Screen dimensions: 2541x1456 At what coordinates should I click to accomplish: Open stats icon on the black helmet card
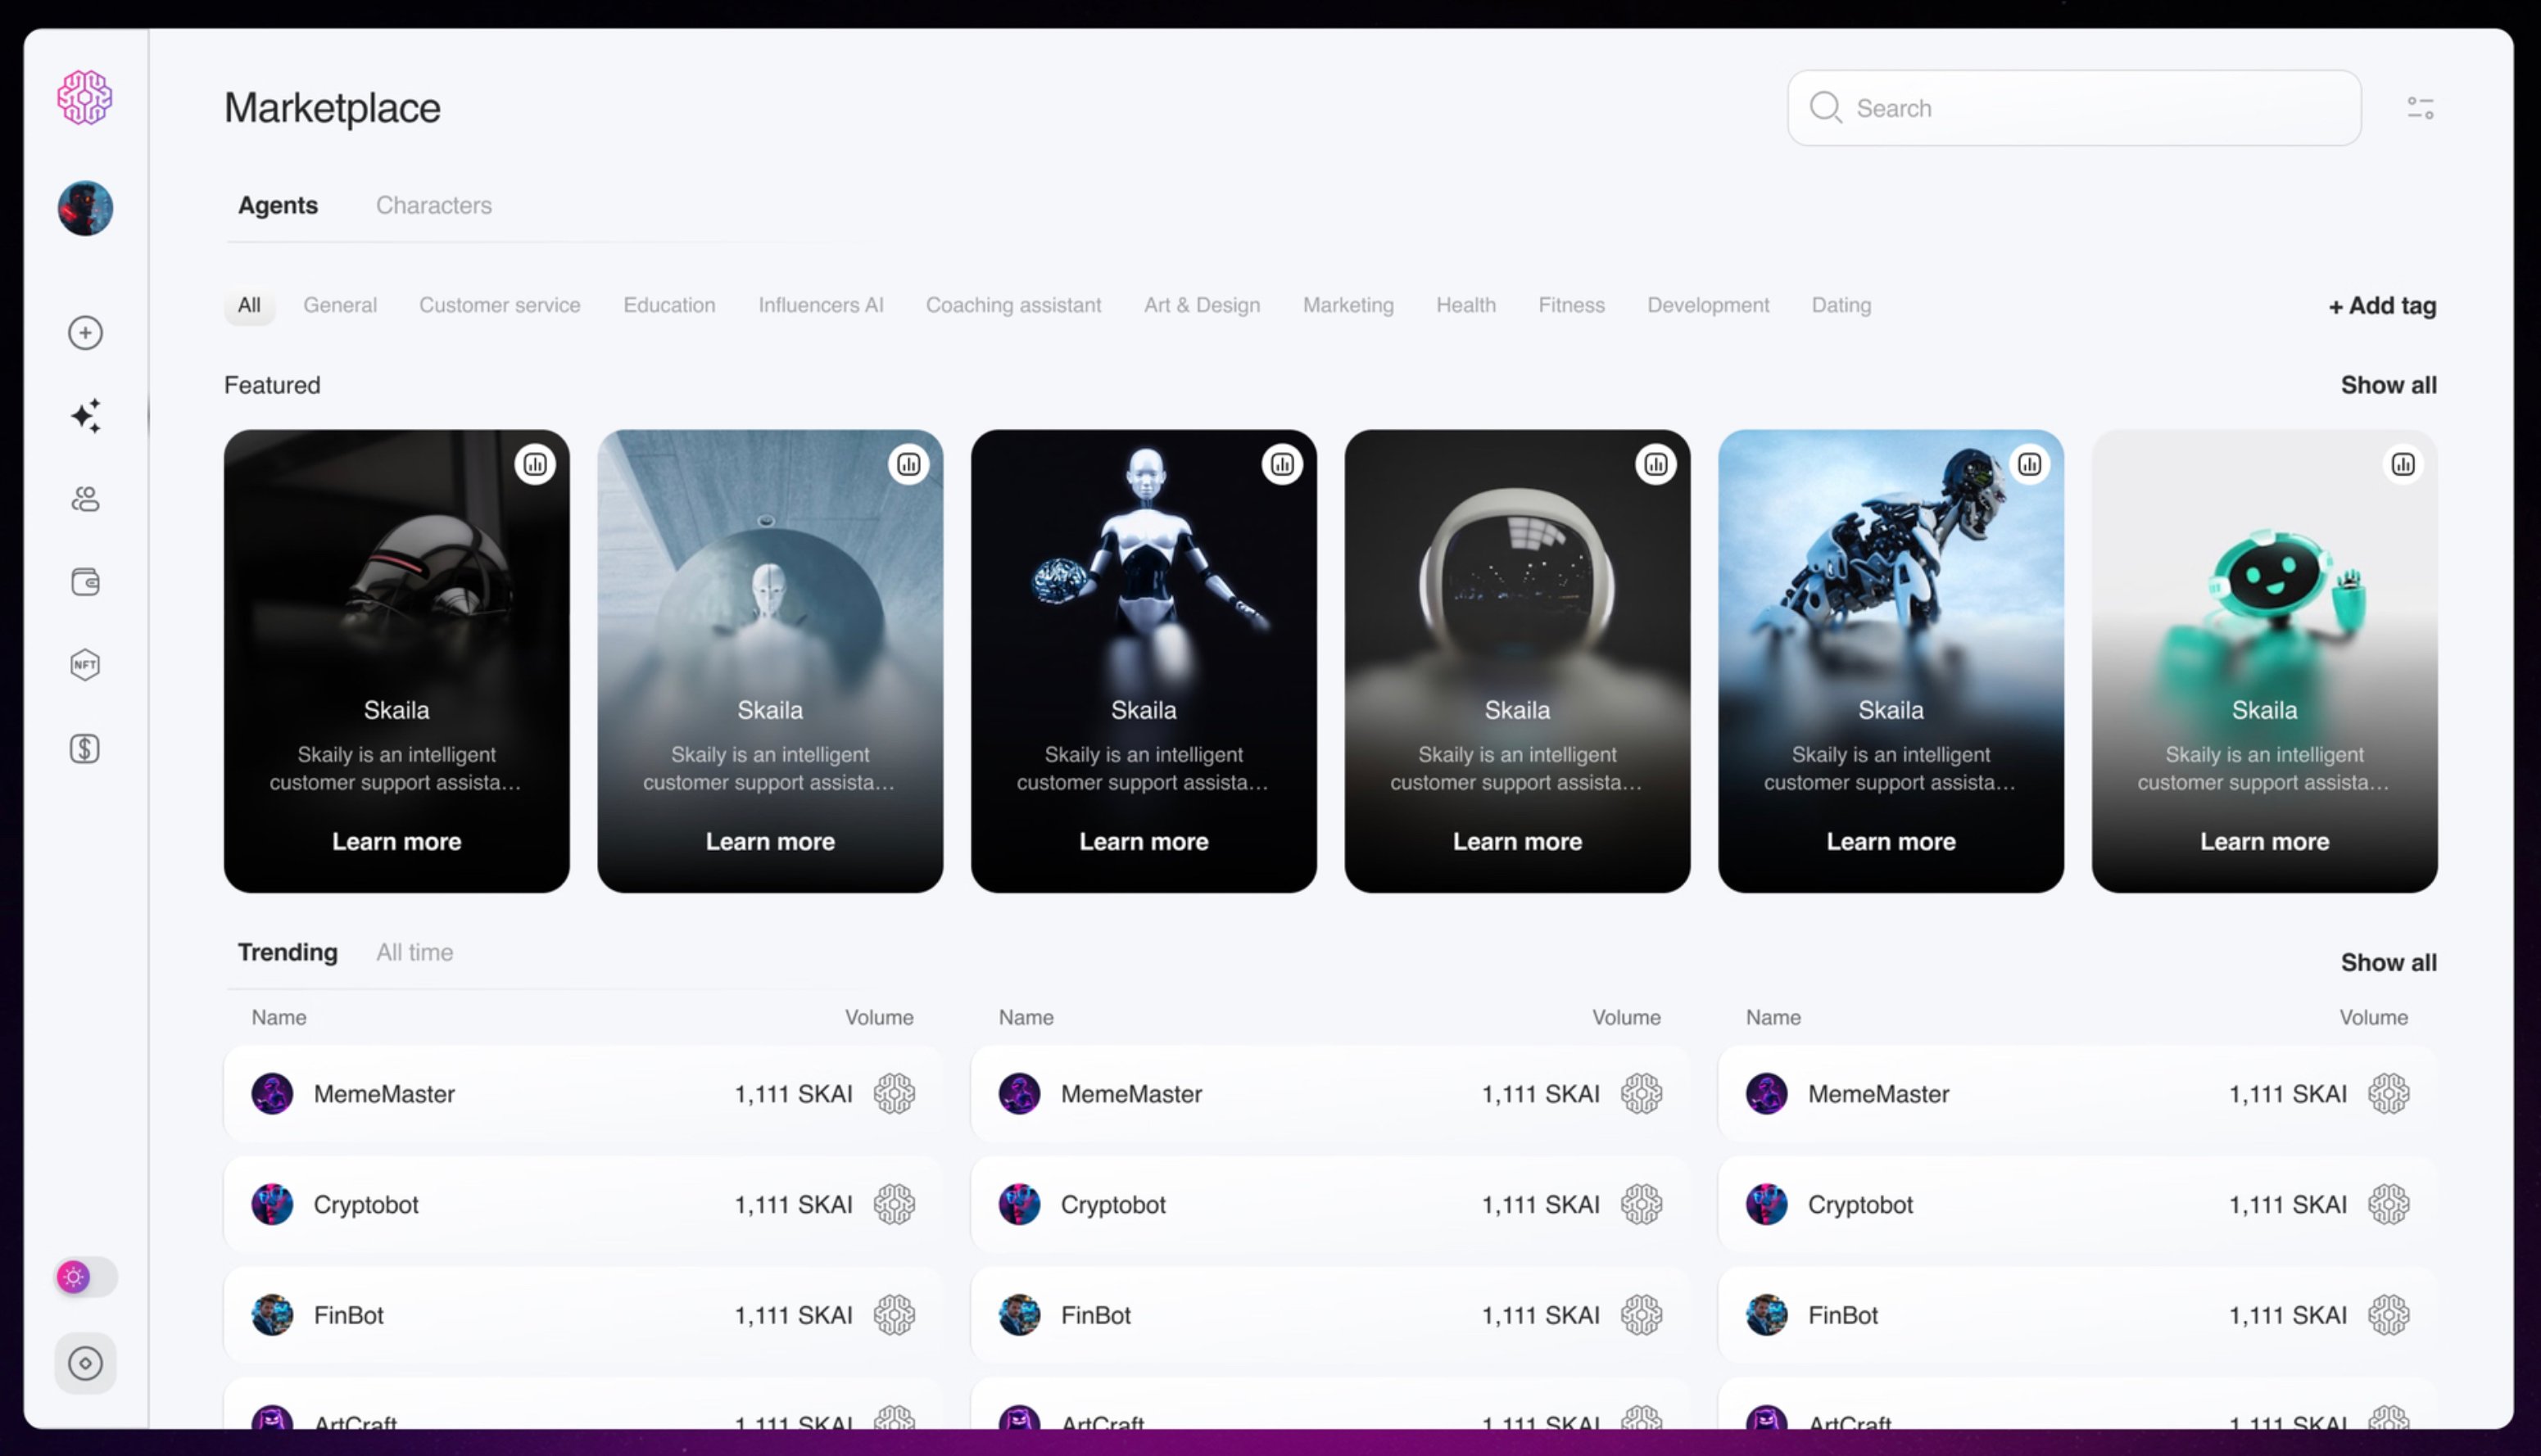(x=535, y=464)
